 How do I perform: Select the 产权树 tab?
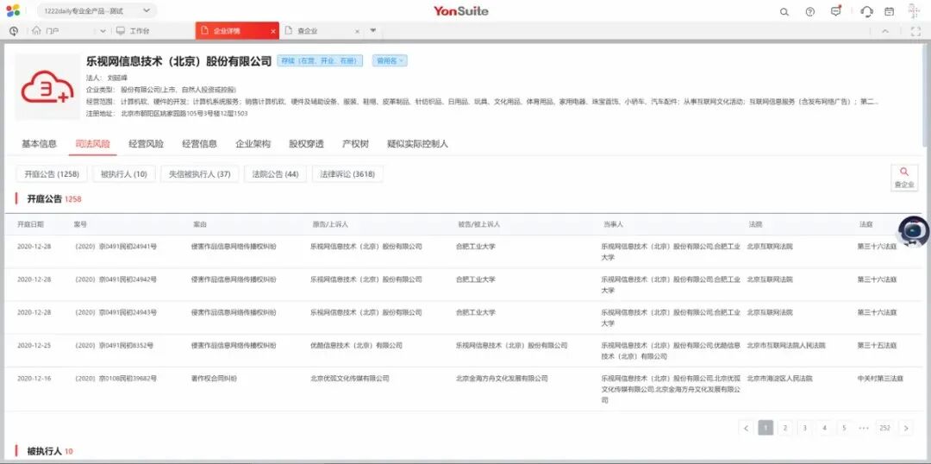click(x=355, y=144)
